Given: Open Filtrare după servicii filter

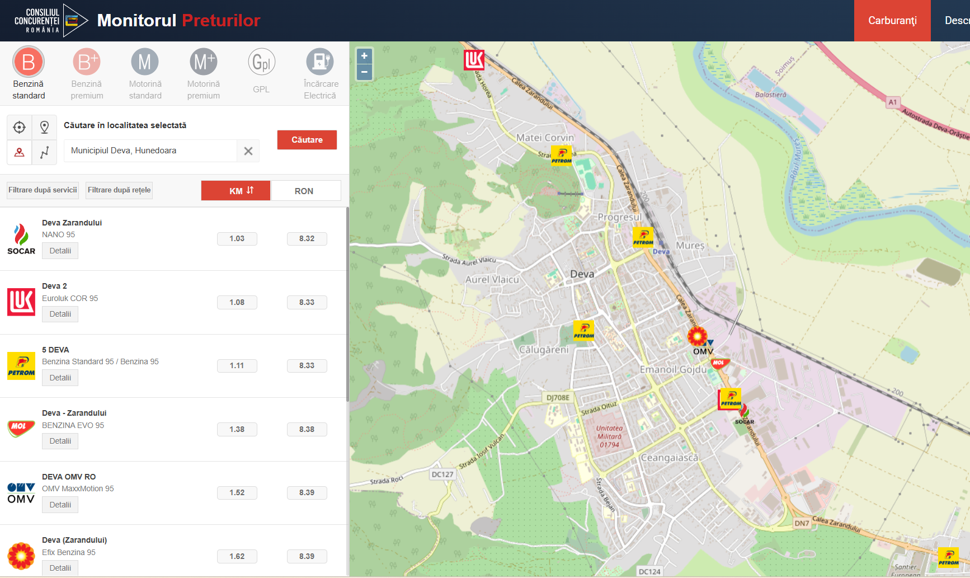Looking at the screenshot, I should coord(43,190).
